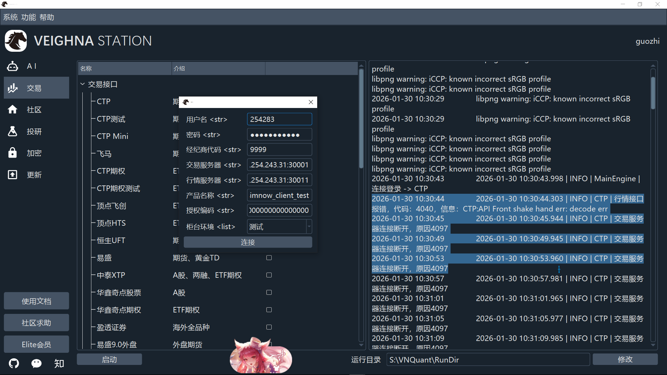Open the 社区 home icon
This screenshot has height=375, width=667.
click(13, 110)
